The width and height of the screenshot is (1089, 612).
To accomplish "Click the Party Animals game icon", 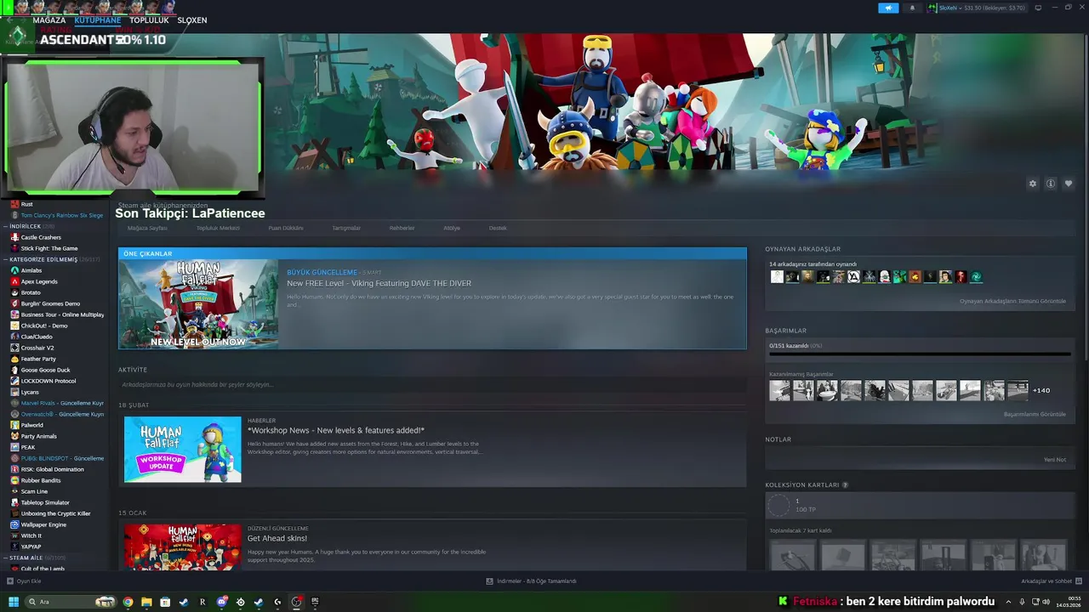I will [x=14, y=436].
